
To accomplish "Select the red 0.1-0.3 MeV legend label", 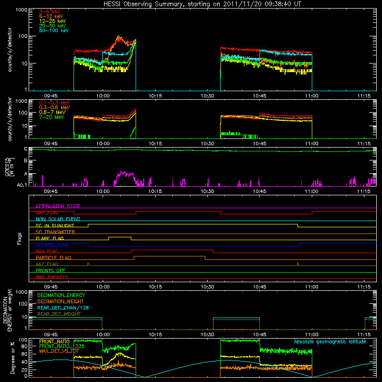I will pos(54,103).
